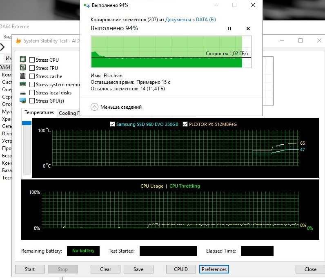
Task: Select the Хран tree item in AIDA64
Action: (7, 119)
